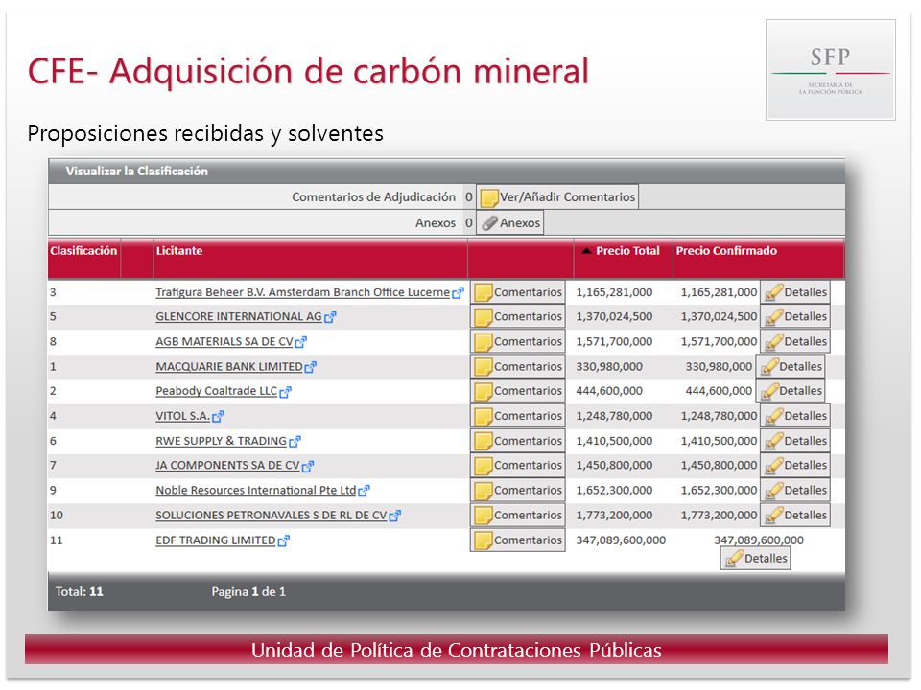
Task: Click Precio Total value 444,600,000
Action: [x=609, y=391]
